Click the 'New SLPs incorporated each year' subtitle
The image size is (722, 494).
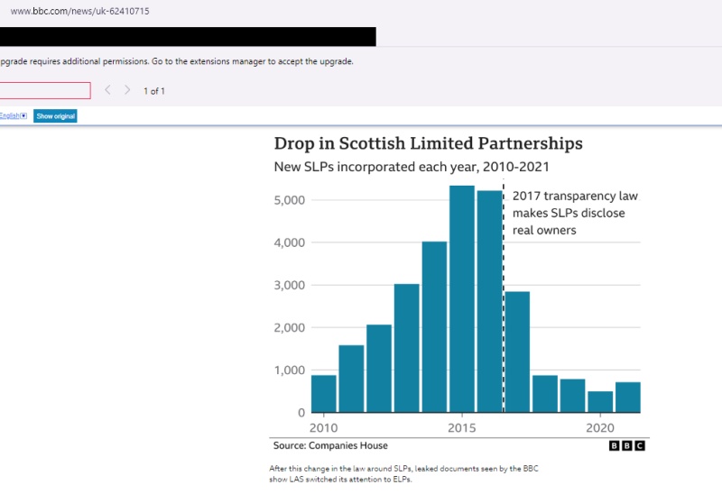coord(411,167)
